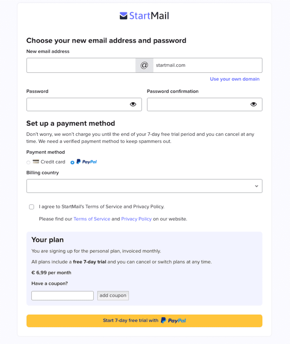Choose PayPal as the payment method
Image resolution: width=290 pixels, height=344 pixels.
click(72, 162)
